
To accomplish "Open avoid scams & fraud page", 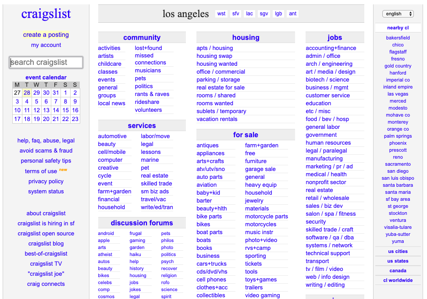I will [x=46, y=150].
